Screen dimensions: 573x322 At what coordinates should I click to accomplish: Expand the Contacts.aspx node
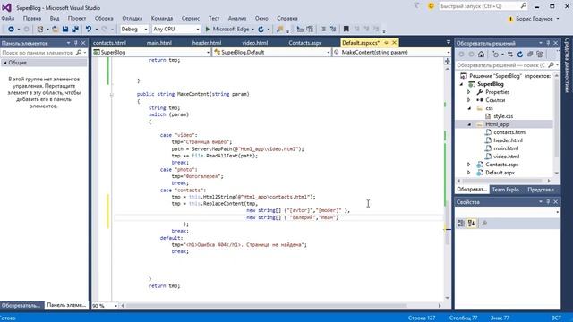click(469, 165)
